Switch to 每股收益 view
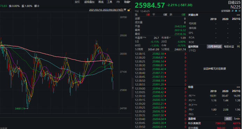 point(229,47)
